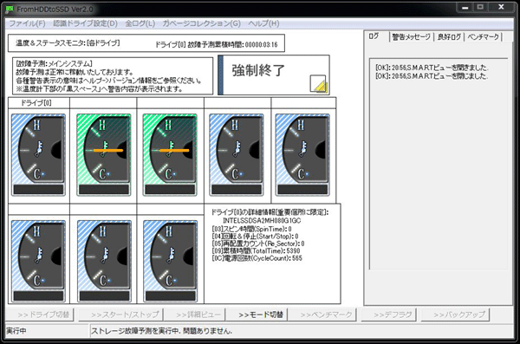This screenshot has width=520, height=344.
Task: Click the 温度&ステータスモニタ:[各ドライブ] label
Action: click(x=68, y=43)
